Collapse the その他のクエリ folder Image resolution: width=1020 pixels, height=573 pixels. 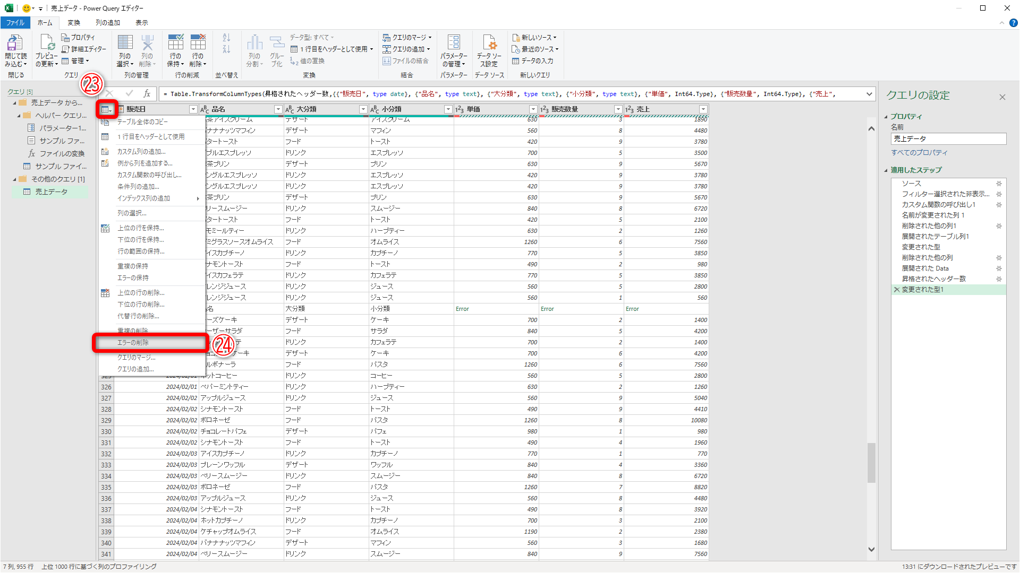[x=15, y=179]
